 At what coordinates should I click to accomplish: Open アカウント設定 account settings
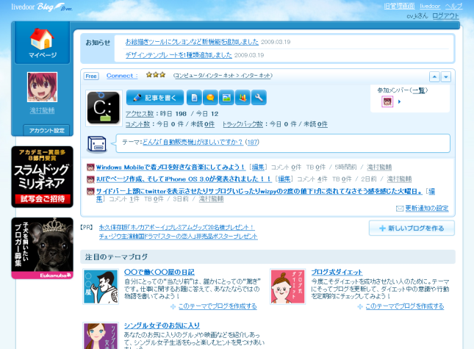(x=46, y=131)
